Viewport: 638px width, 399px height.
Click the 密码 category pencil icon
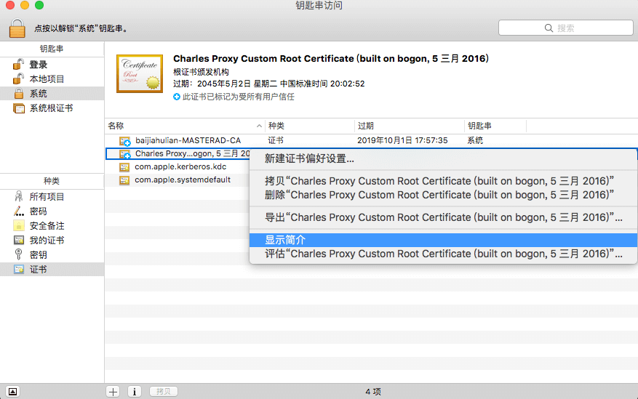point(19,211)
